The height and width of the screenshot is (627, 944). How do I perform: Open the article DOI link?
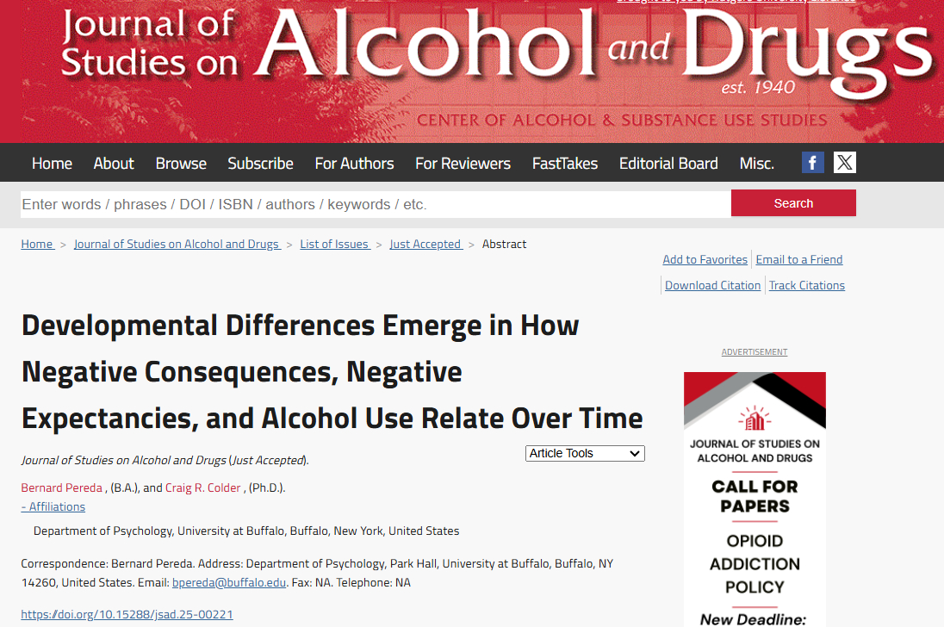pos(127,614)
